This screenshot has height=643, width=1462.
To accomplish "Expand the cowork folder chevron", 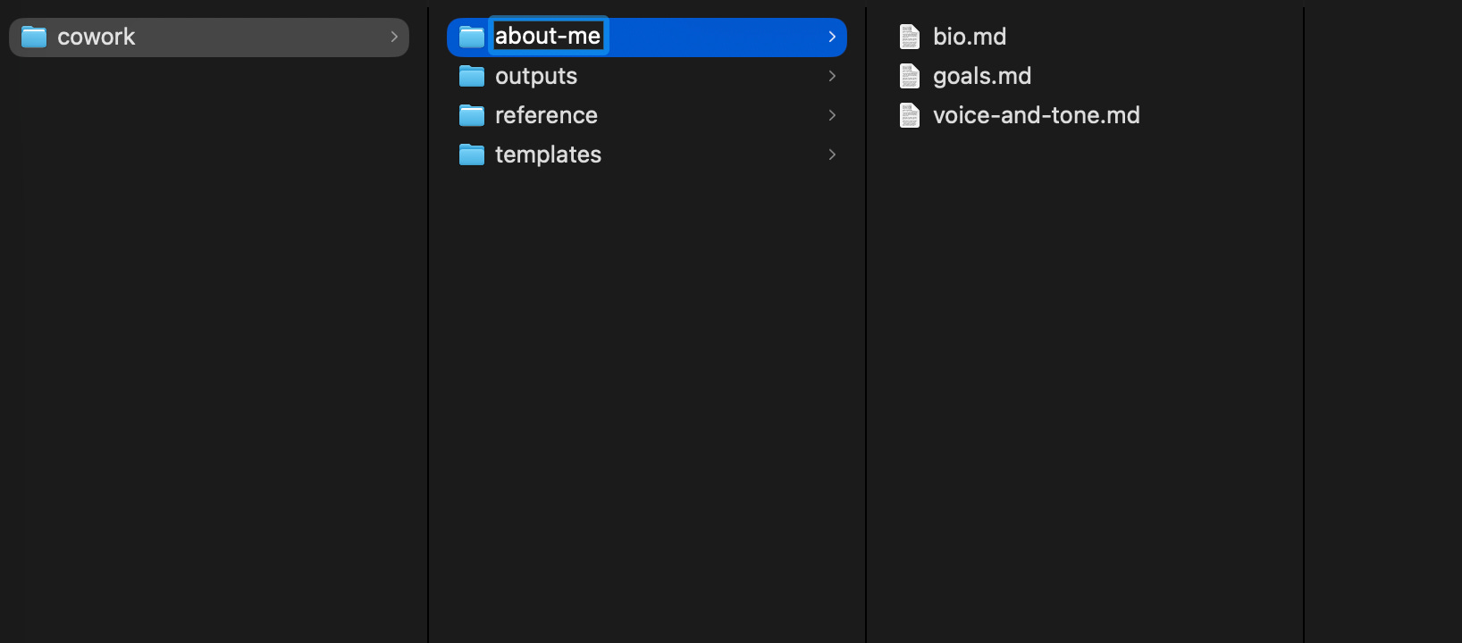I will [394, 37].
